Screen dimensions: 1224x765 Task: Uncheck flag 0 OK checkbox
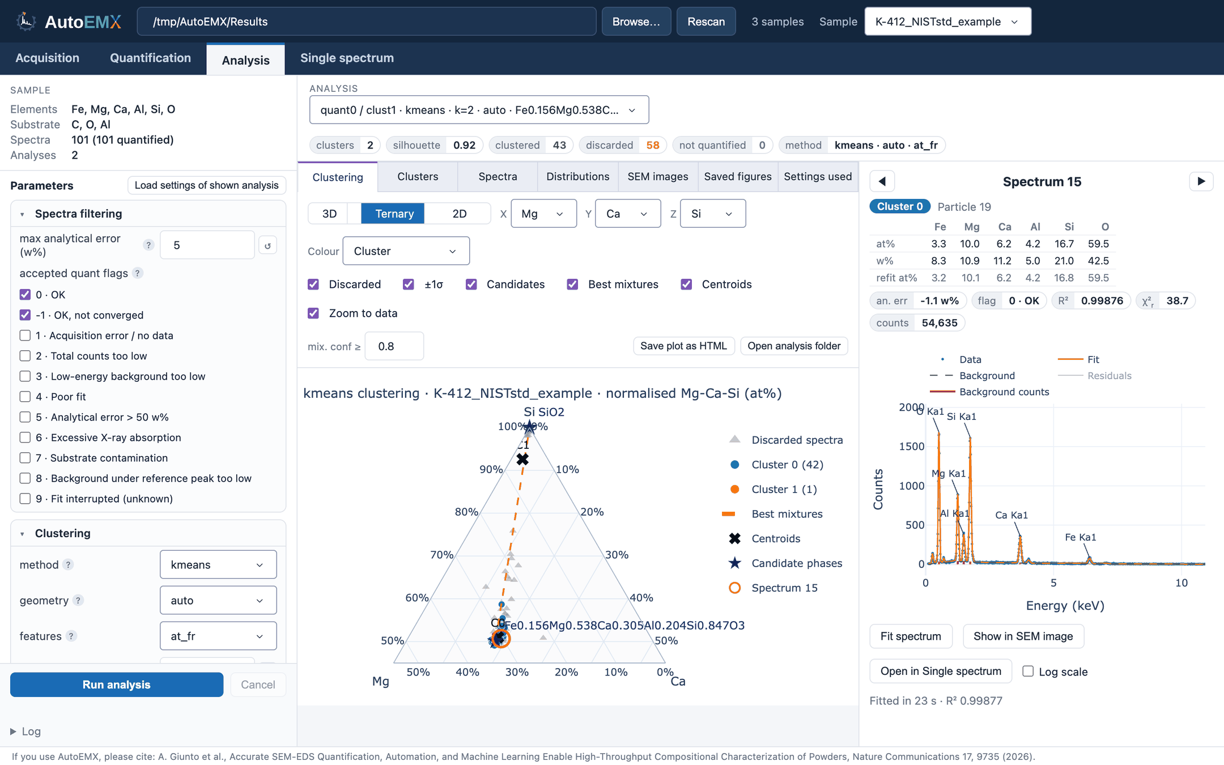point(25,295)
